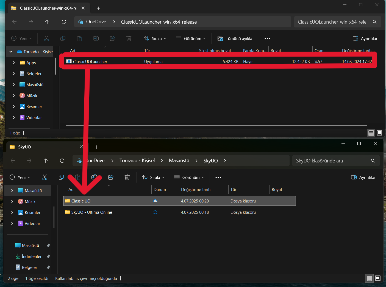Toggle the Ayrıntılar details pane in SkyUO

pyautogui.click(x=363, y=177)
